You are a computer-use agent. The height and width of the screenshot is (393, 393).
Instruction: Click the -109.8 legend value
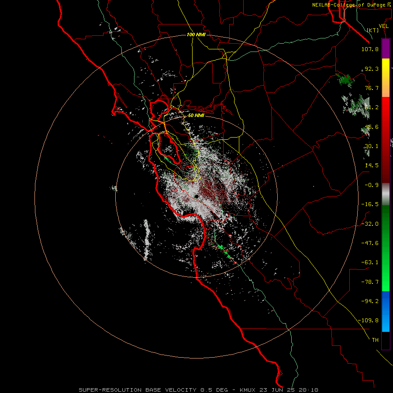tap(369, 321)
